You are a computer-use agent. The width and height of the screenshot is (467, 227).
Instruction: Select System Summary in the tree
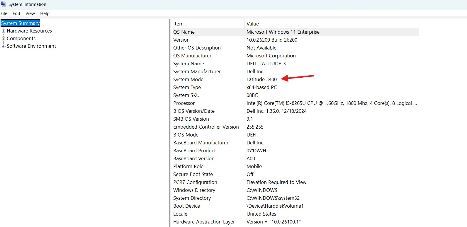click(21, 23)
